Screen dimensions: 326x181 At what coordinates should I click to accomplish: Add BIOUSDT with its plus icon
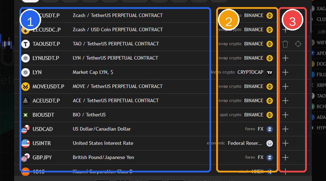coord(286,115)
